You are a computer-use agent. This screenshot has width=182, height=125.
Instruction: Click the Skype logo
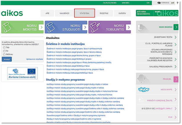pos(144,89)
